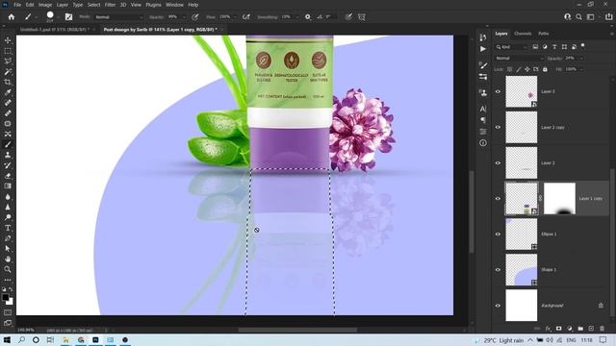This screenshot has height=346, width=616.
Task: Open Smoothing value dropdown
Action: pyautogui.click(x=296, y=17)
